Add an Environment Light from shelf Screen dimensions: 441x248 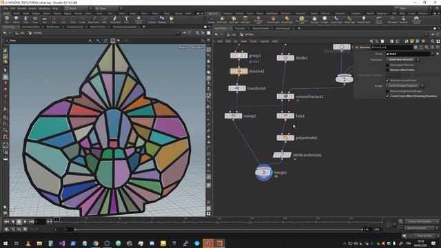(x=302, y=20)
